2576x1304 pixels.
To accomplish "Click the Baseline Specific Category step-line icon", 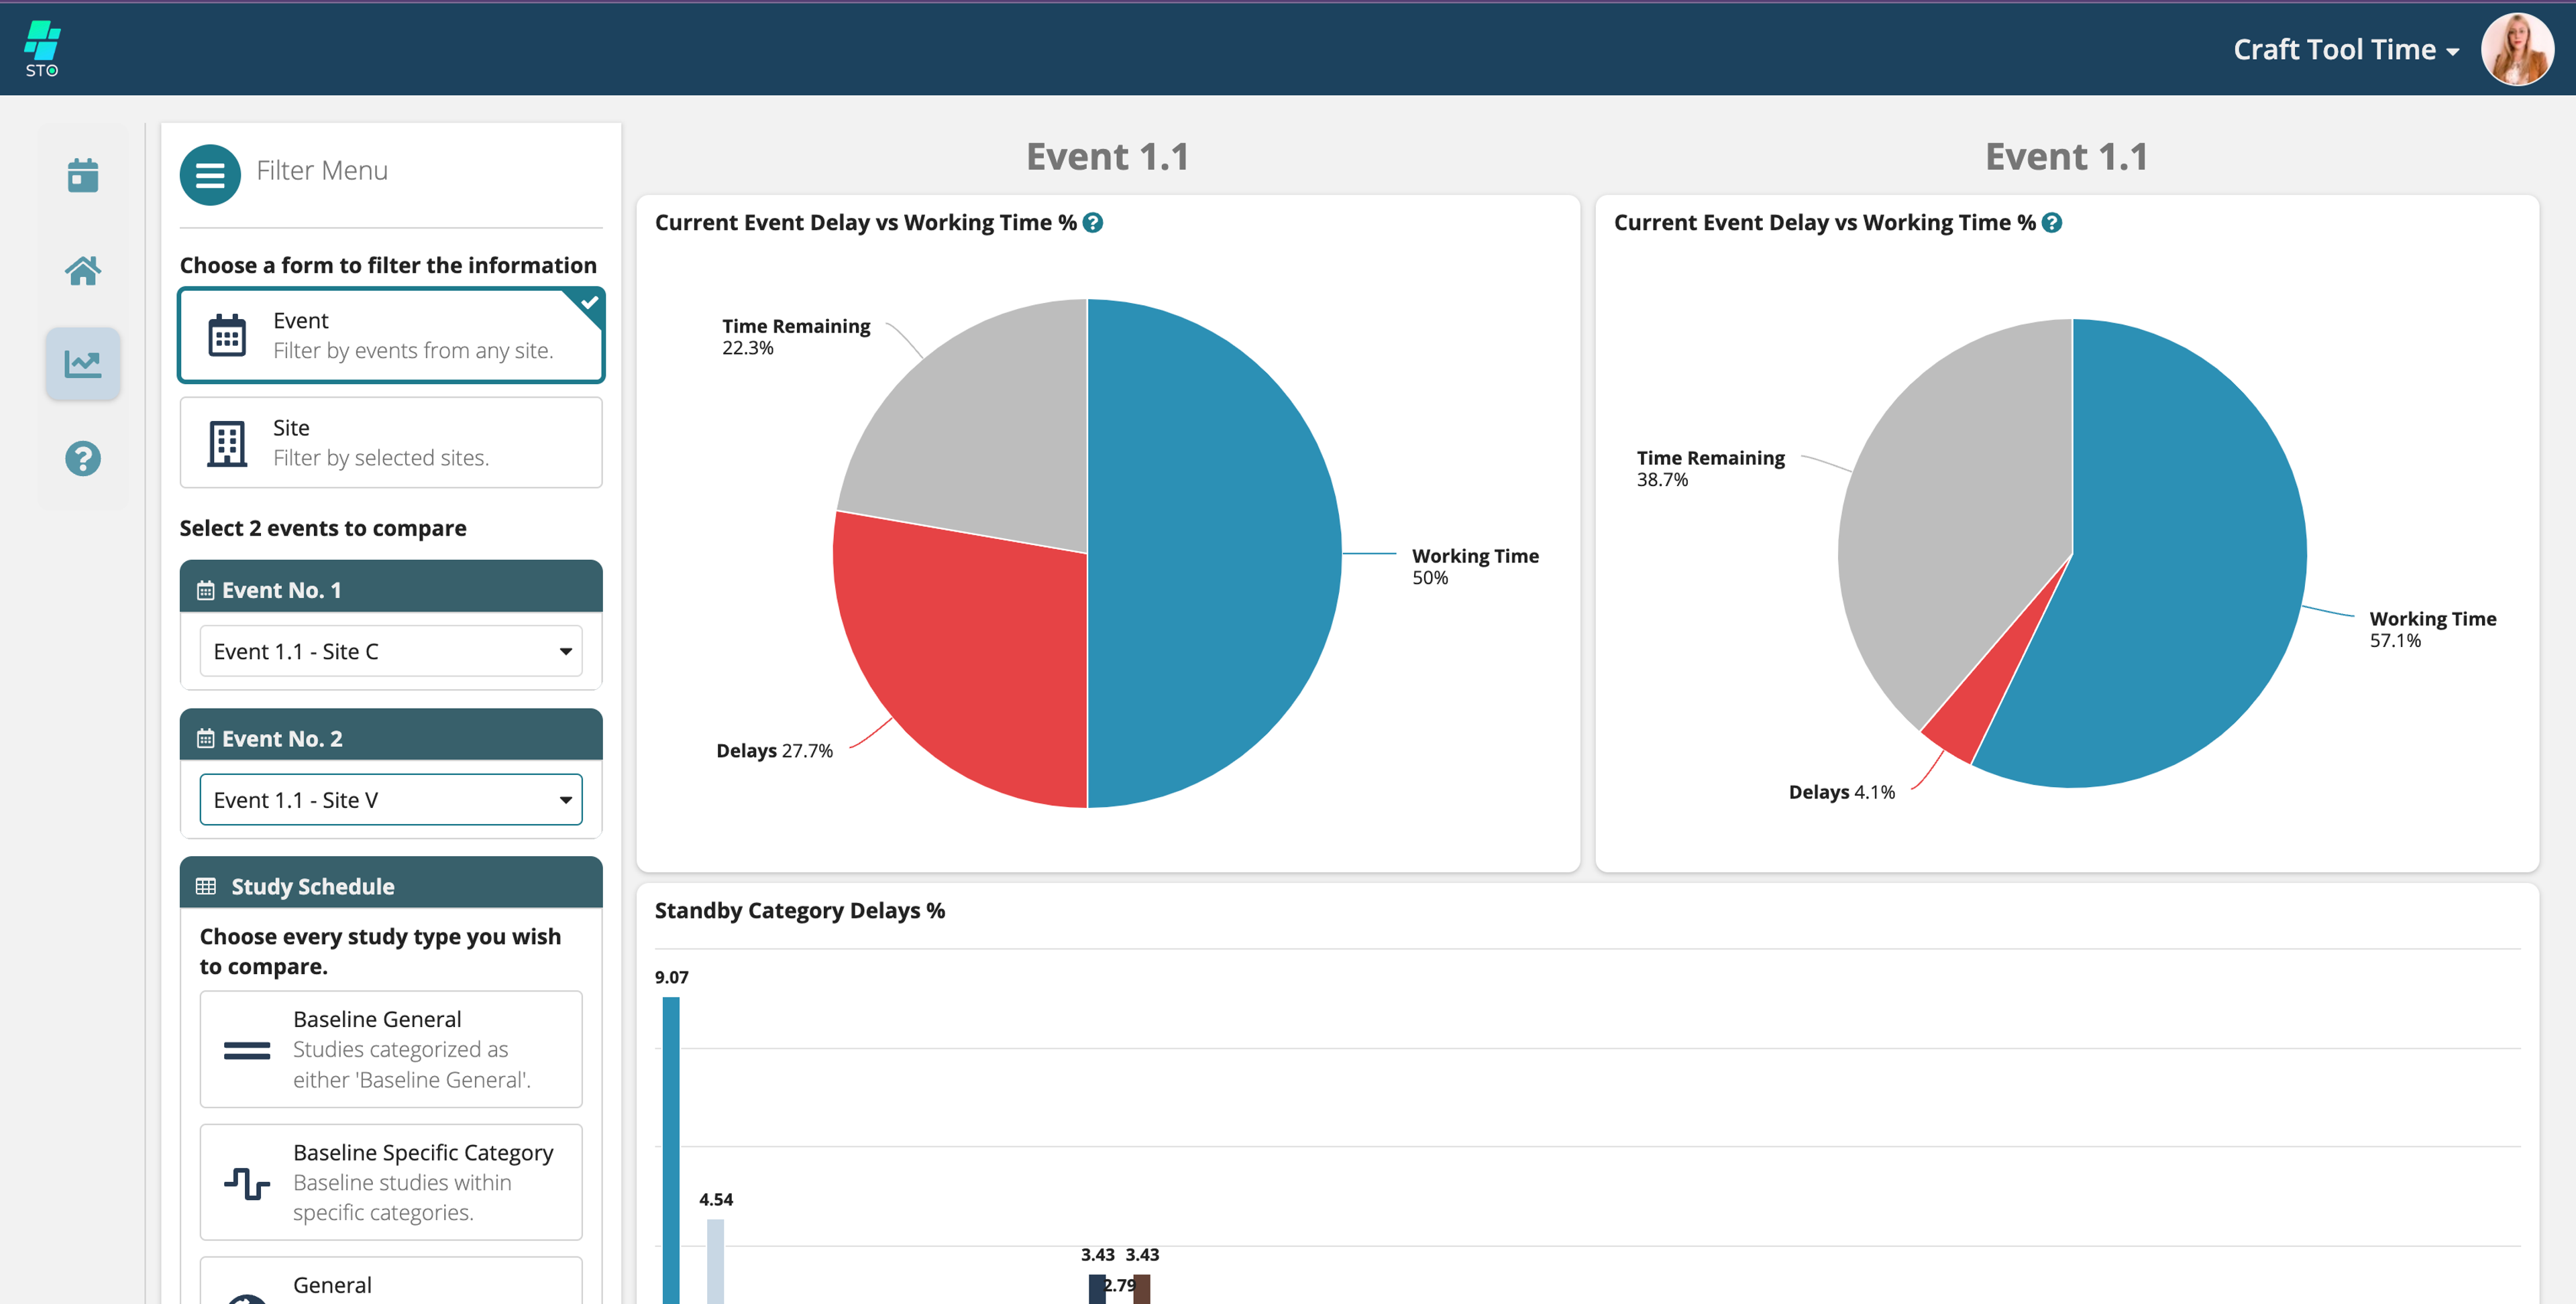I will click(x=247, y=1183).
